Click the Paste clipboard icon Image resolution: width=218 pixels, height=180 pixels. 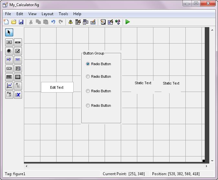tap(46, 22)
